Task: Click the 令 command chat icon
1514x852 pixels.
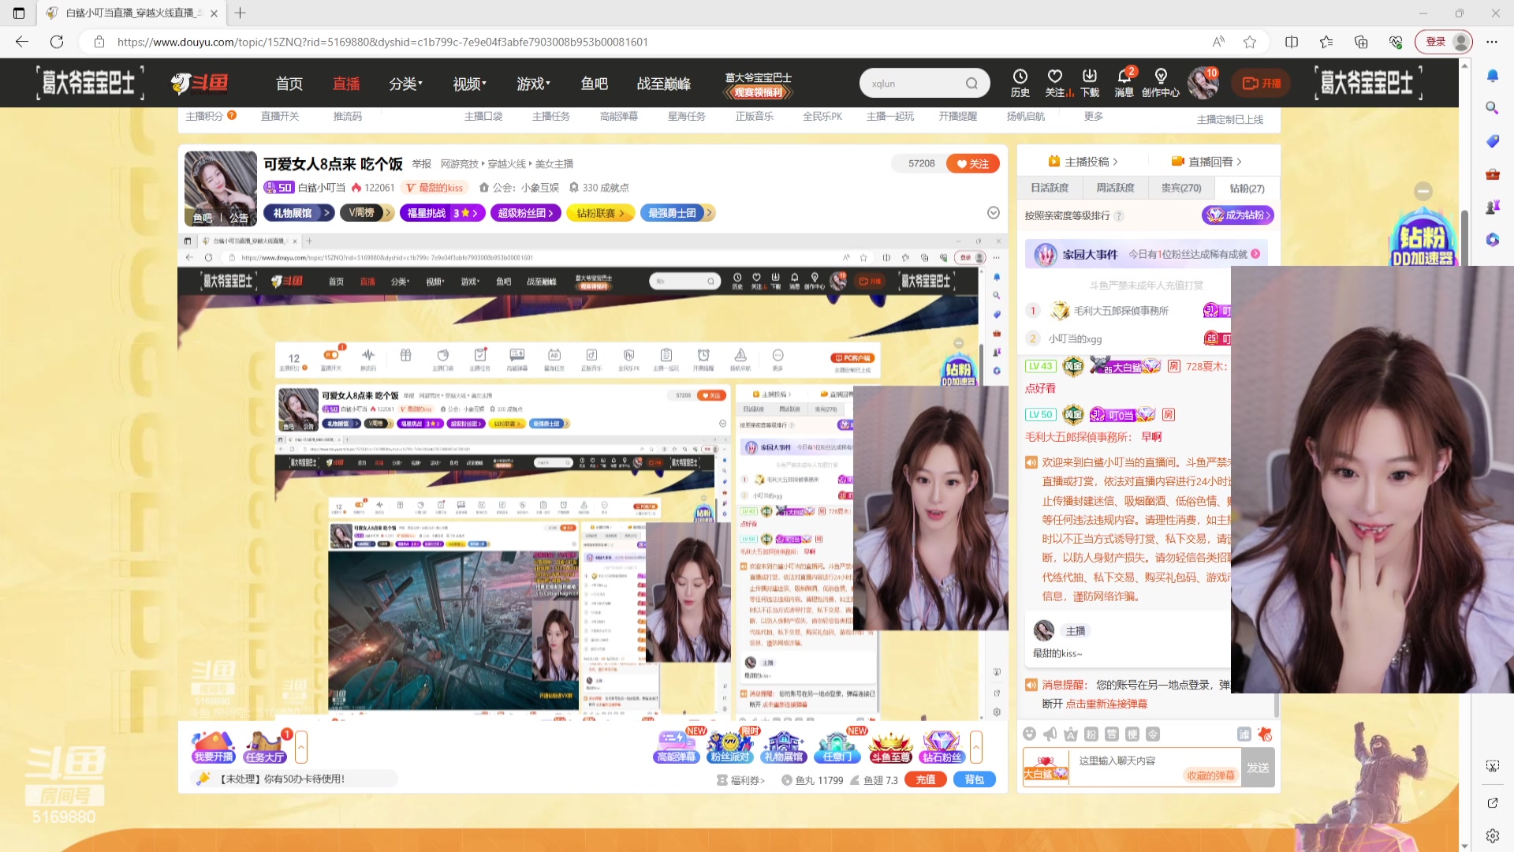Action: click(1153, 734)
